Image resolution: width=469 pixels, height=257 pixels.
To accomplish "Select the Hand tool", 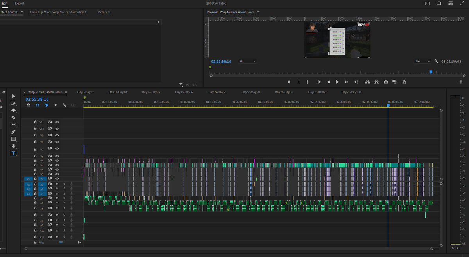I will click(x=13, y=146).
